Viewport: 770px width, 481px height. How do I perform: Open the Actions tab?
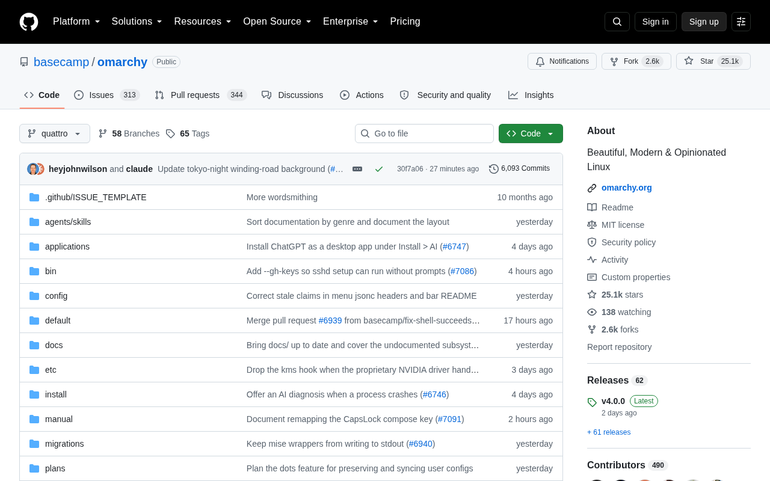click(x=362, y=95)
